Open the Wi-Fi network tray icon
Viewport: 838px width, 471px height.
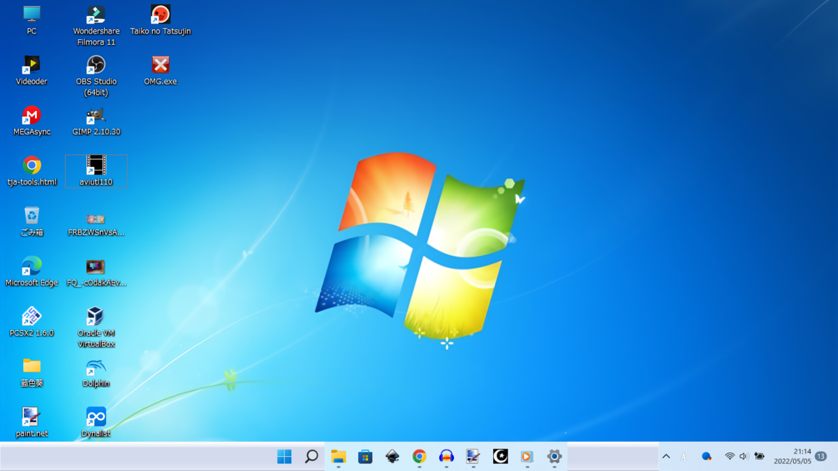pos(730,456)
